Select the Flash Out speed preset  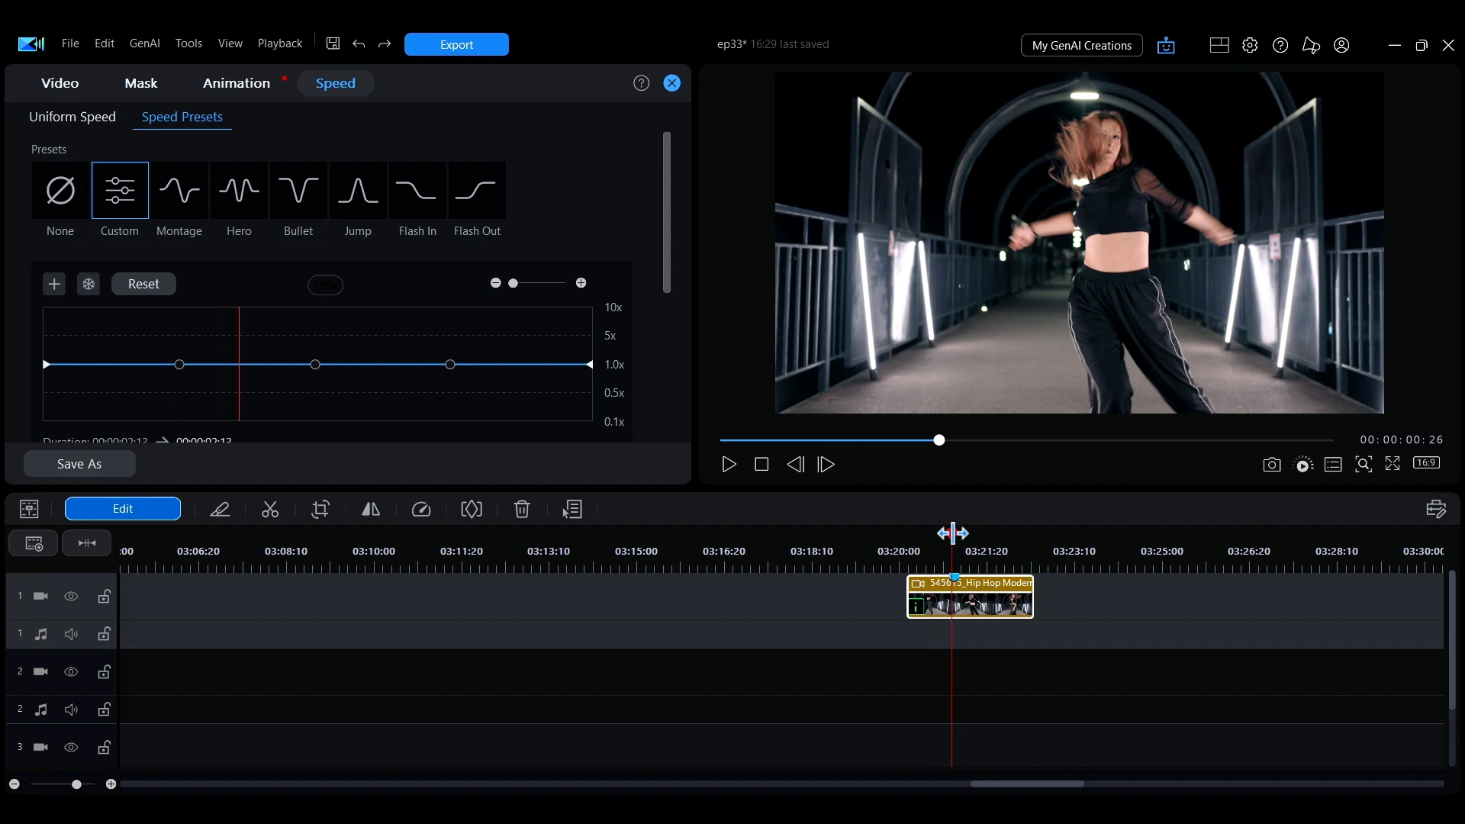coord(477,191)
